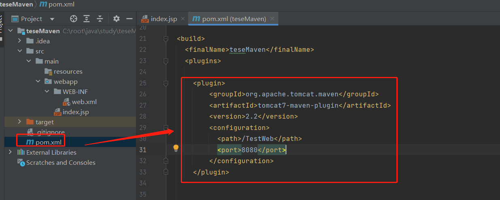This screenshot has height=200, width=500.
Task: Open web.xml in the project tree
Action: (x=84, y=102)
